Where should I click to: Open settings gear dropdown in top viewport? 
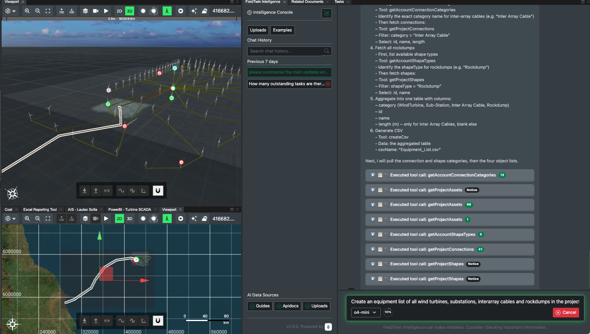(x=10, y=11)
